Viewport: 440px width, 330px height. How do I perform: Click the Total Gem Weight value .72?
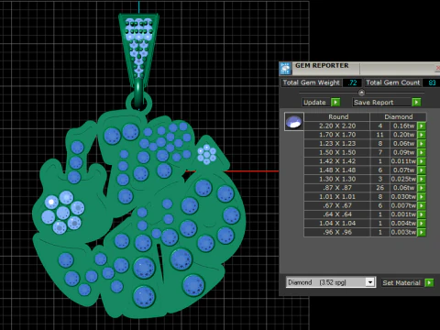pos(352,82)
